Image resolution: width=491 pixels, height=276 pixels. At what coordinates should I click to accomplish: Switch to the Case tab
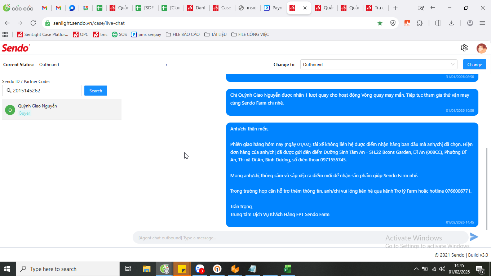[x=222, y=8]
